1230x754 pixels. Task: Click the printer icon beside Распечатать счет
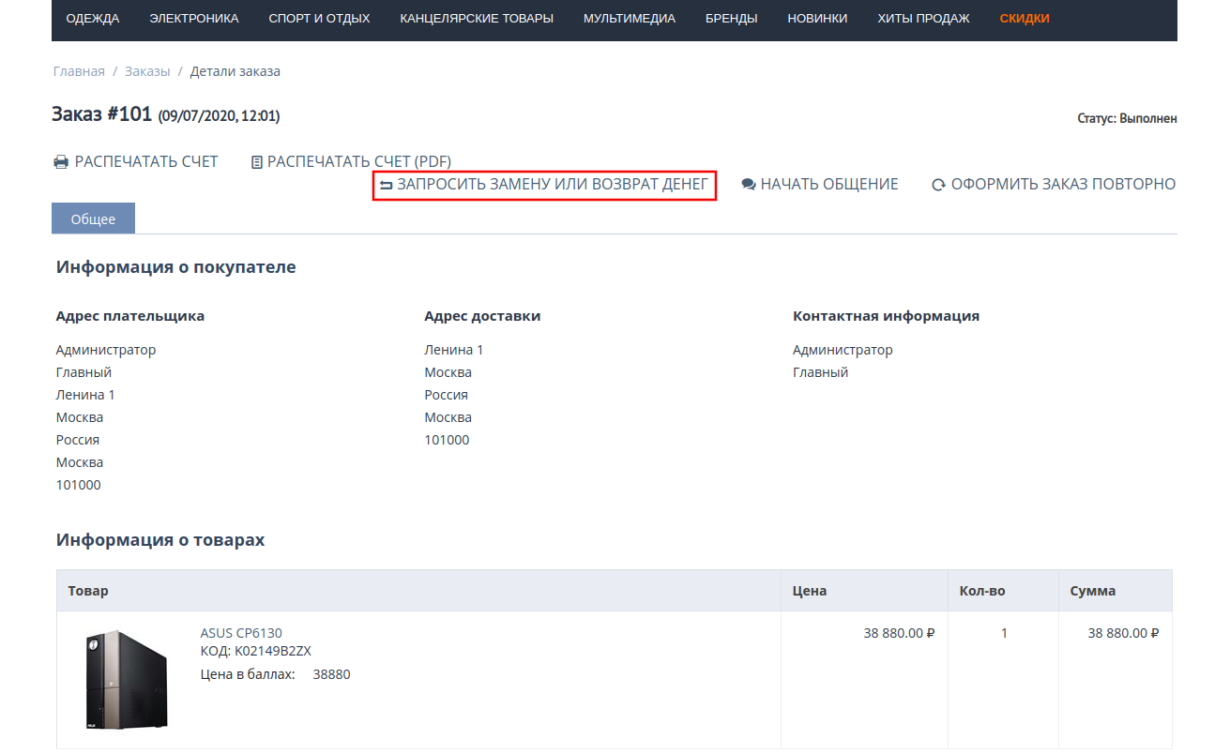click(x=61, y=162)
